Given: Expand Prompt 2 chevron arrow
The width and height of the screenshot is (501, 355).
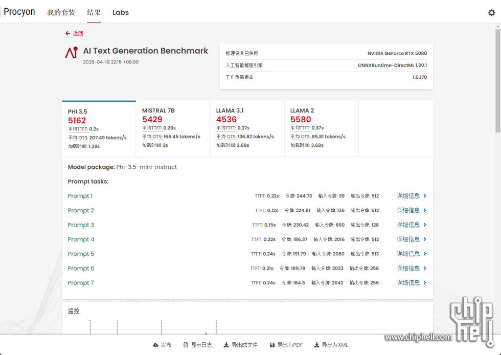Looking at the screenshot, I should [425, 210].
